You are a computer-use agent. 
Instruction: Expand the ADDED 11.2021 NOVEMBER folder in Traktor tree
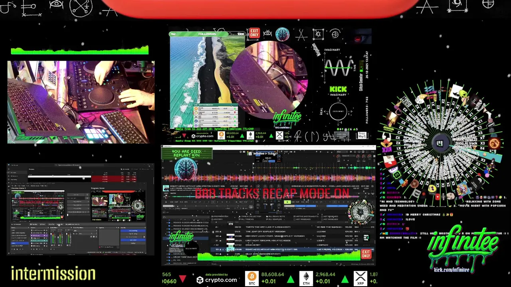pyautogui.click(x=167, y=222)
